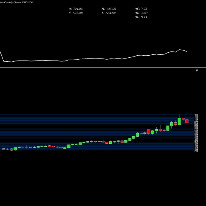Click the orange horizontal baseline in the upper chart
The height and width of the screenshot is (206, 206).
[103, 67]
